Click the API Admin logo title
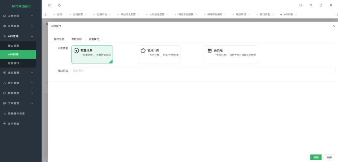The height and width of the screenshot is (162, 338). click(21, 6)
